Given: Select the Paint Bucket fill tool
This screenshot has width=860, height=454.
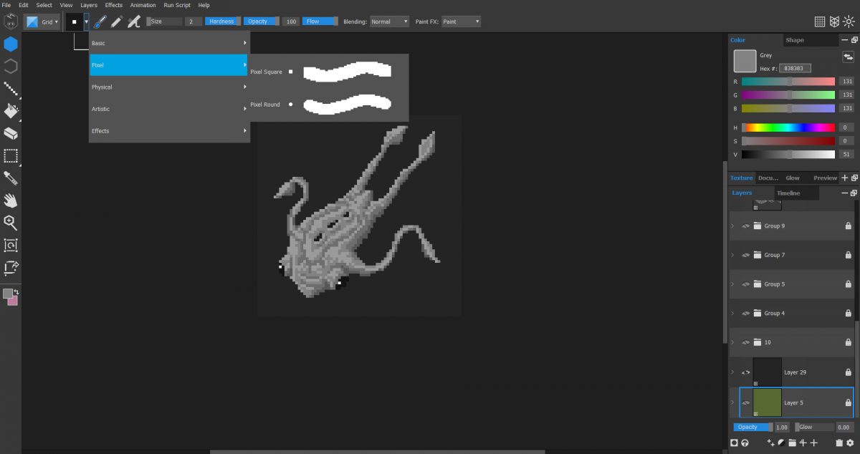Looking at the screenshot, I should 10,111.
